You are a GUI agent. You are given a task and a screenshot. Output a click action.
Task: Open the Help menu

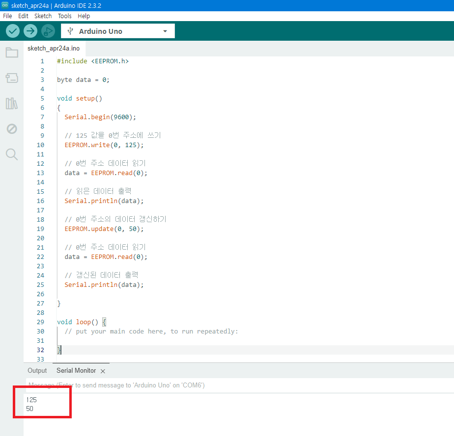click(84, 16)
